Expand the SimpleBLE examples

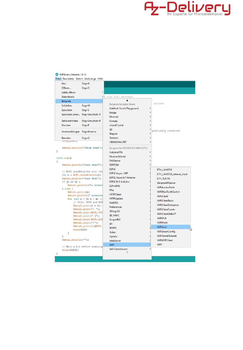127,220
